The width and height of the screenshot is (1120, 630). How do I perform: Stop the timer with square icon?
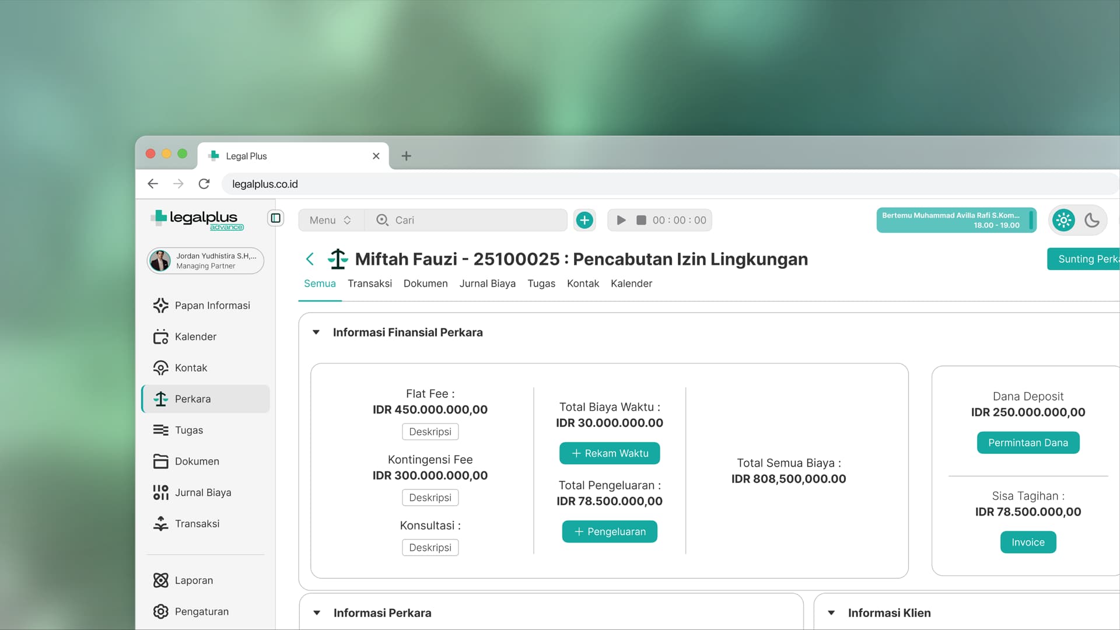point(641,220)
